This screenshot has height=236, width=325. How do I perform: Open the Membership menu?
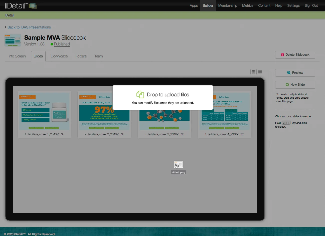228,5
